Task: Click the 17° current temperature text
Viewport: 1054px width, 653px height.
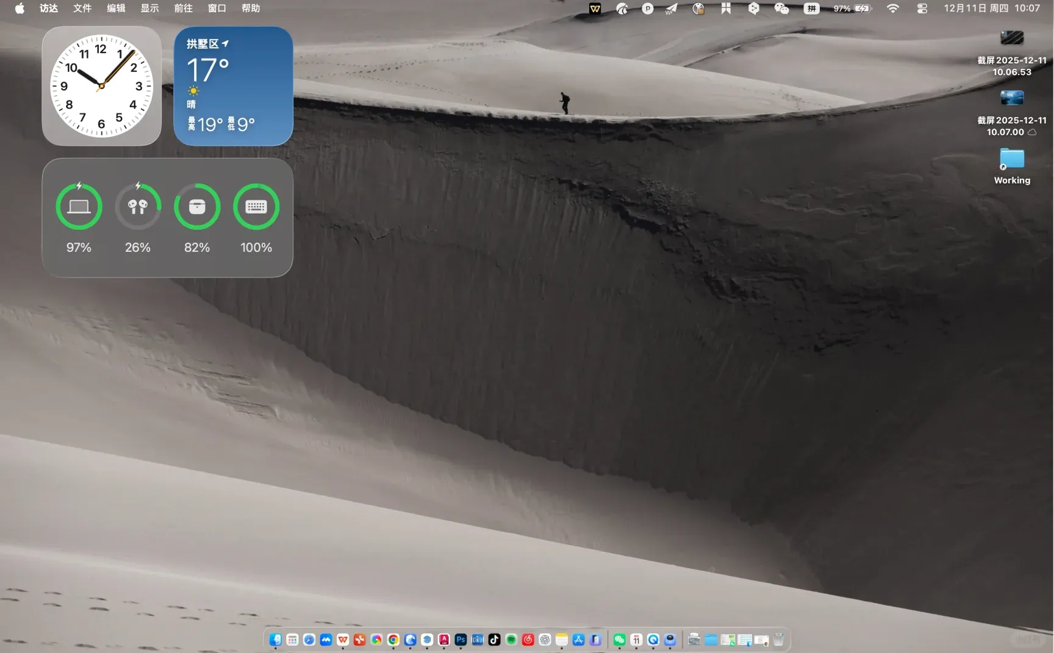Action: click(208, 70)
